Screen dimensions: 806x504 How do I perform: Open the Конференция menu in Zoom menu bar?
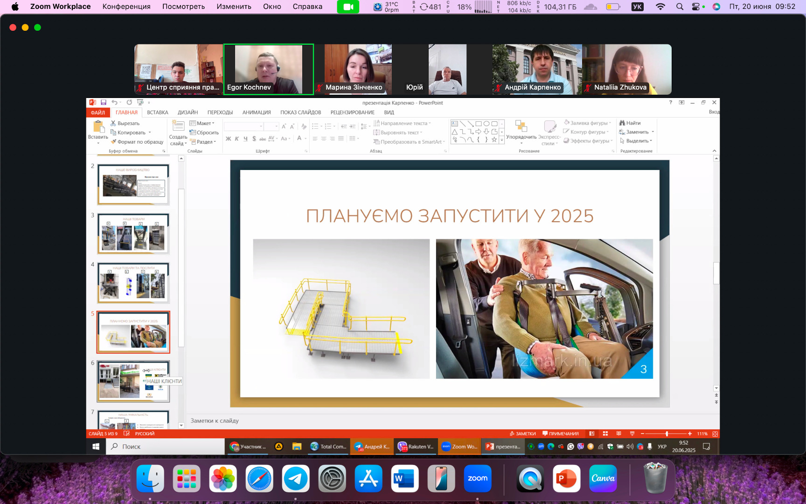coord(126,7)
